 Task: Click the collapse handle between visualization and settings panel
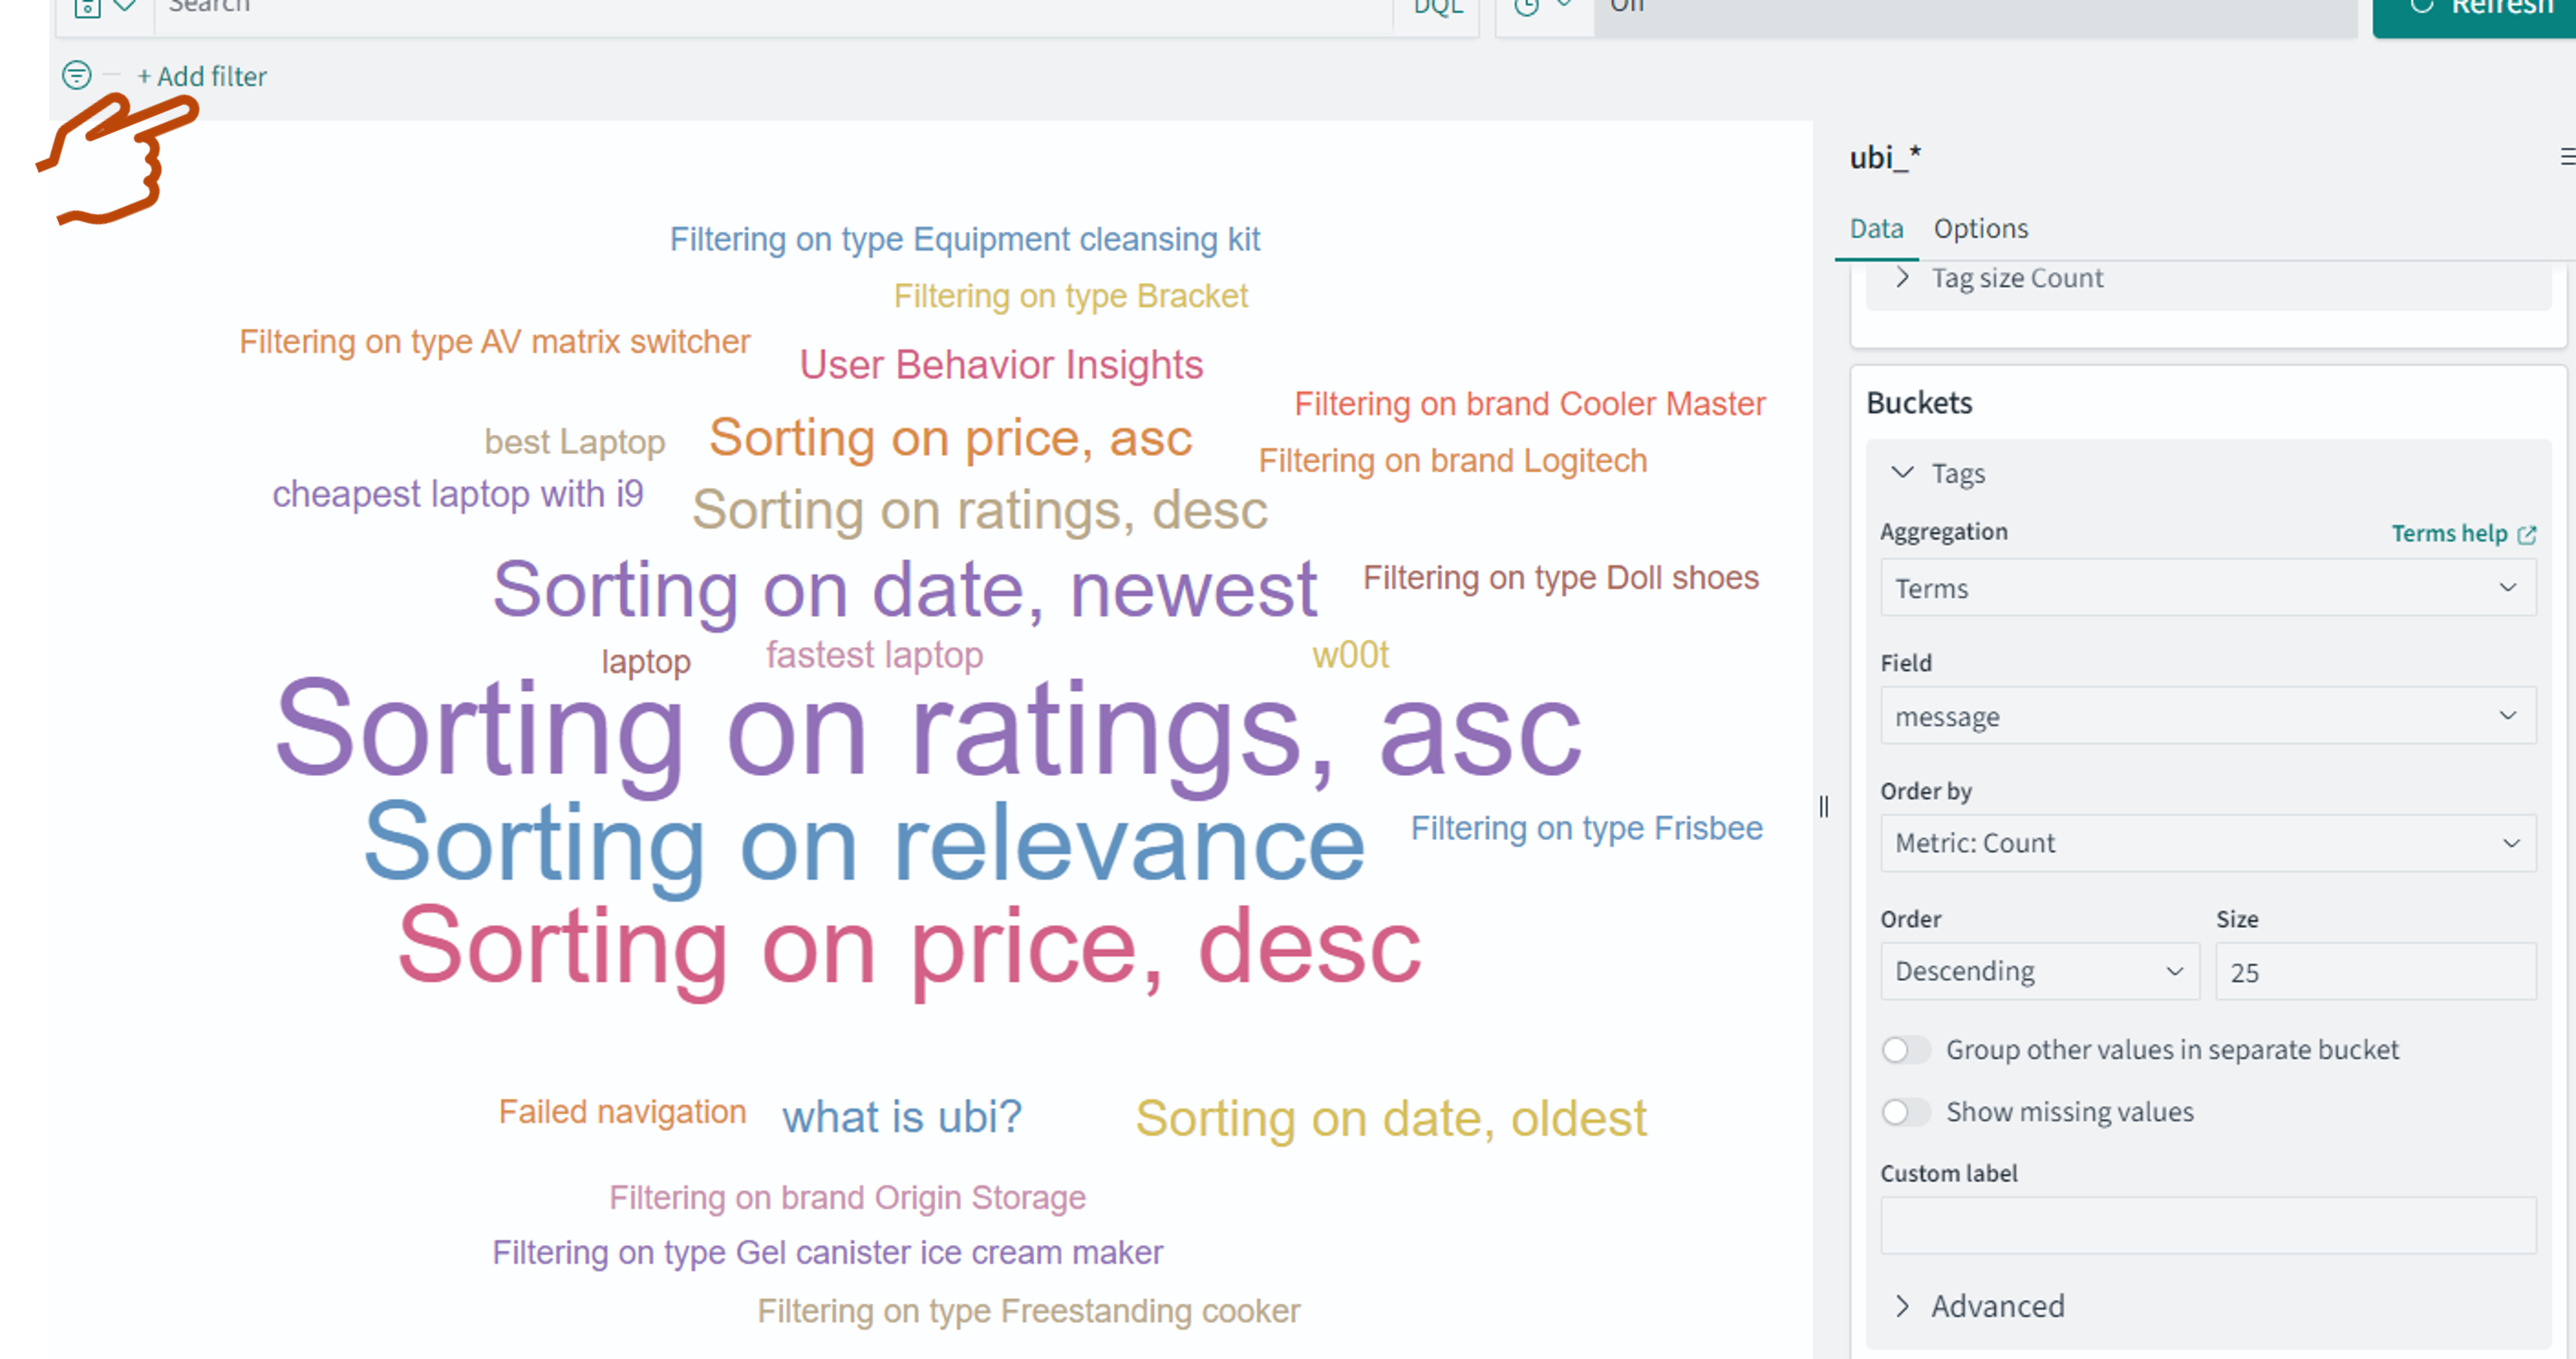(x=1824, y=807)
